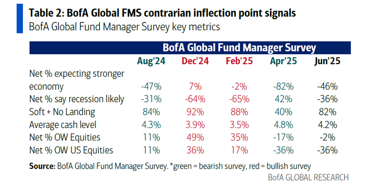The image size is (366, 190).
Task: Click the Aug'24 column header
Action: tap(151, 61)
